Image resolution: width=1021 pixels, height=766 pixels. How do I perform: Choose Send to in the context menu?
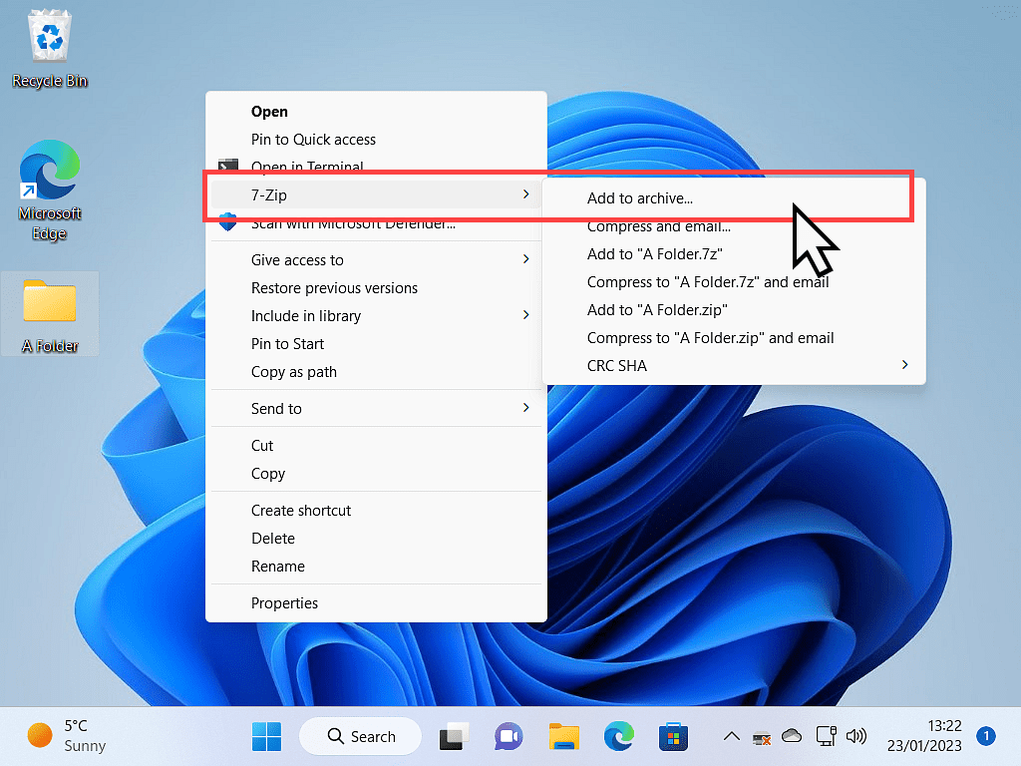tap(376, 408)
